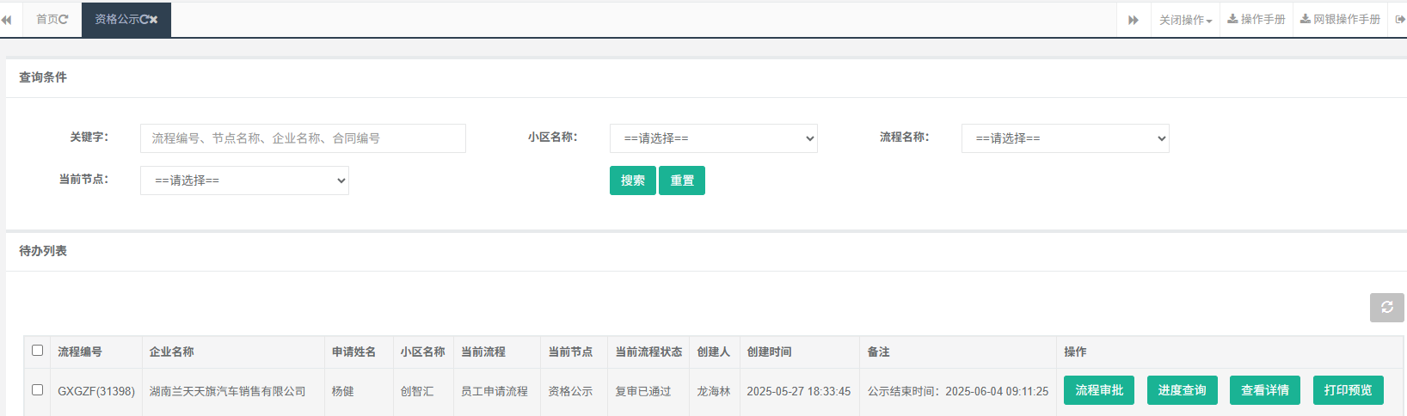Click 流程审批 for the listed record
Viewport: 1407px width, 416px height.
1098,390
